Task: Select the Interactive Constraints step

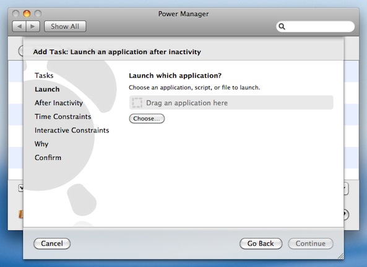Action: point(72,130)
